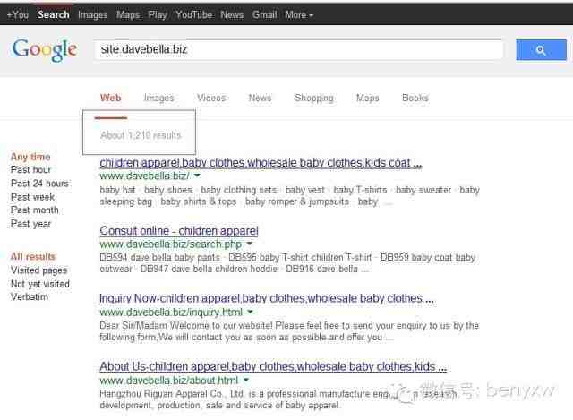The image size is (573, 420).
Task: Click the green URL www.davebella.biz/inquiry.html
Action: [x=171, y=313]
